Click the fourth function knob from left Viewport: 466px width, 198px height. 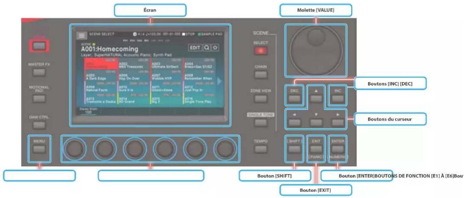[165, 149]
